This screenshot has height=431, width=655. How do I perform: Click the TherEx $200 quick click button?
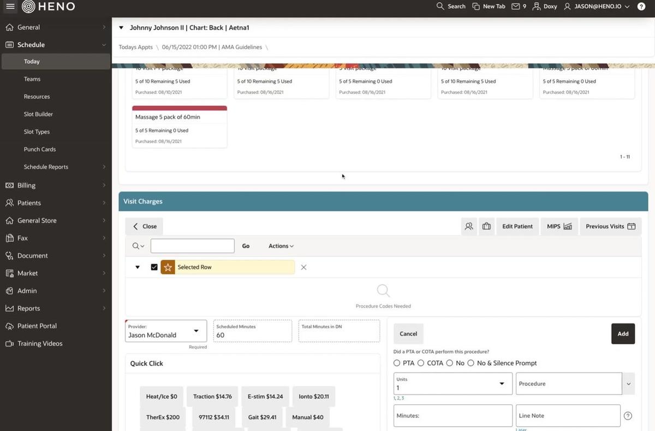pos(163,417)
